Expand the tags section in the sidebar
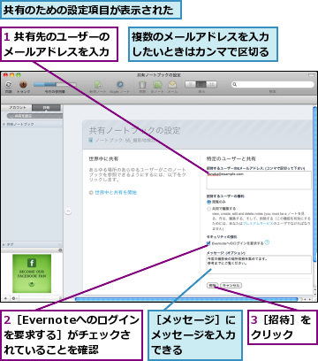 point(4,244)
